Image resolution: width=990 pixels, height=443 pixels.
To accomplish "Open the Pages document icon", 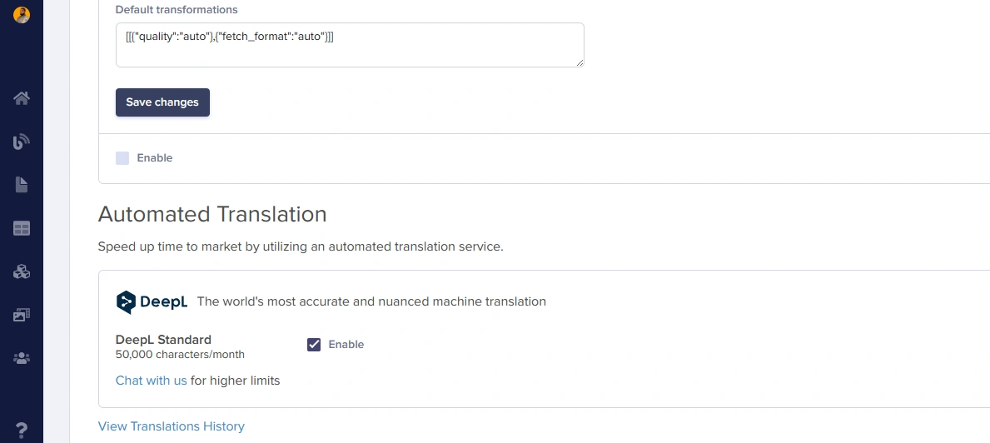I will click(22, 185).
